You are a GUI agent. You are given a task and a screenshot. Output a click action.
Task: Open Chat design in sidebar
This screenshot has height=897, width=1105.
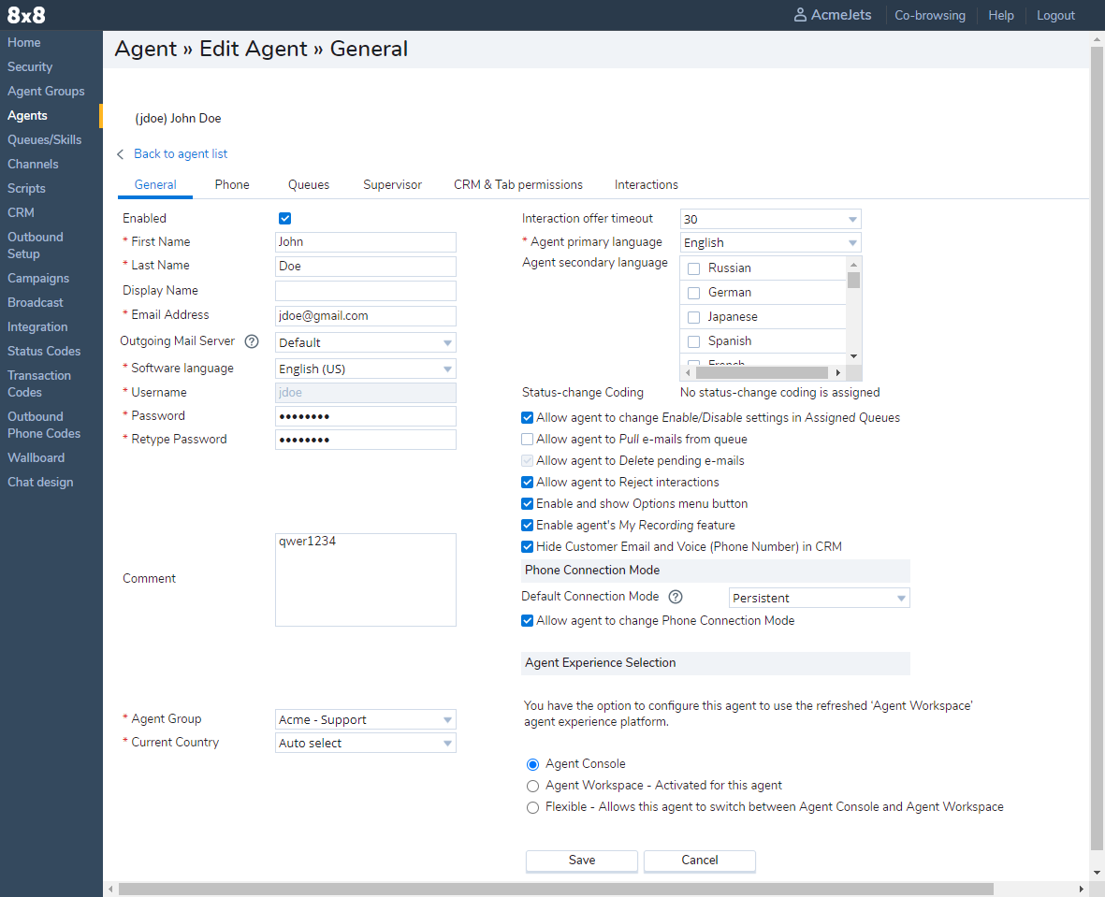(x=40, y=482)
